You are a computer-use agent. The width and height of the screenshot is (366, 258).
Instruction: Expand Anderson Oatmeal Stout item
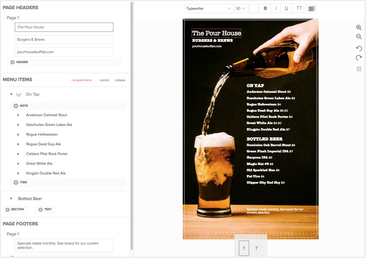18,115
